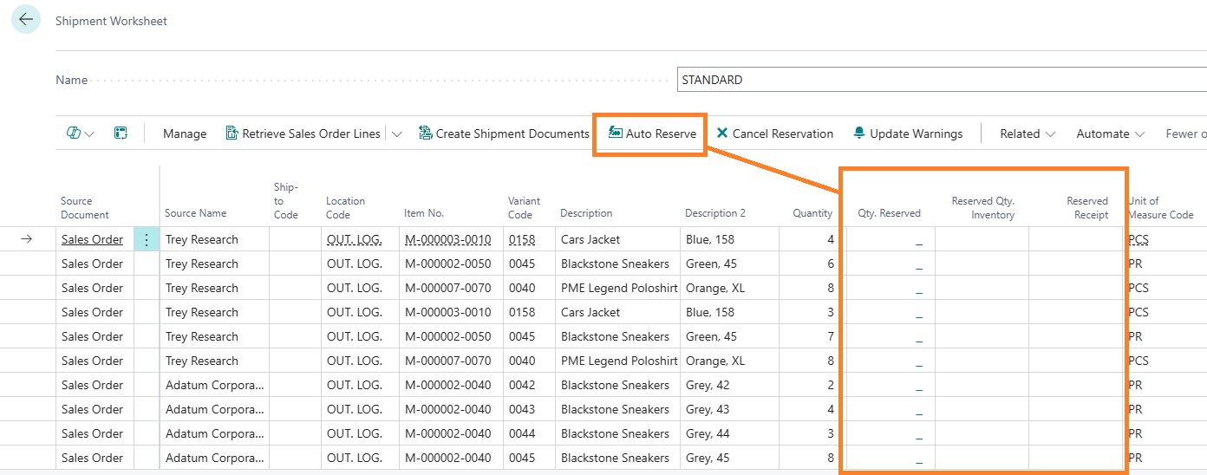Click Create Shipment Documents
1207x475 pixels.
point(504,133)
